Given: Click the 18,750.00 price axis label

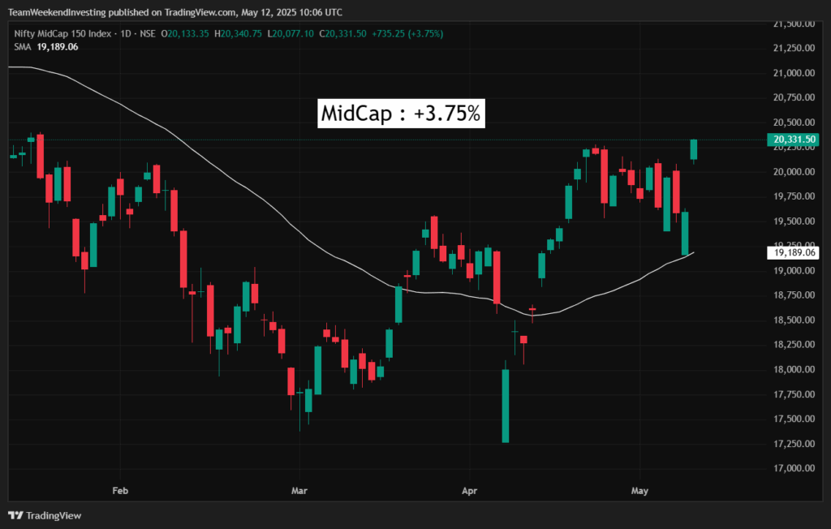Looking at the screenshot, I should pyautogui.click(x=794, y=295).
